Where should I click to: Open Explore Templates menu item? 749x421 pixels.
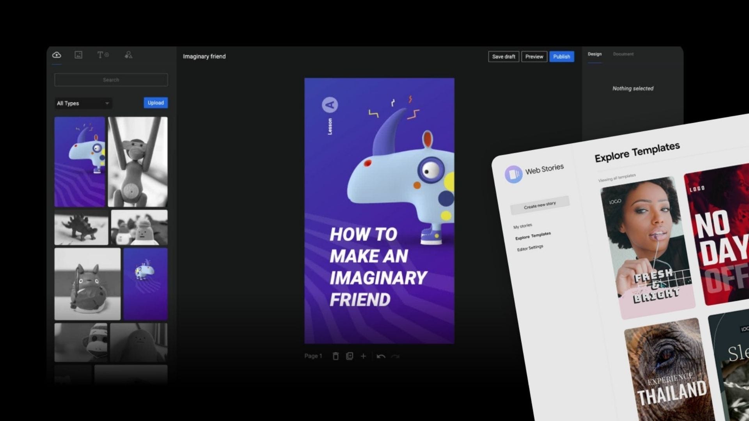click(x=533, y=236)
